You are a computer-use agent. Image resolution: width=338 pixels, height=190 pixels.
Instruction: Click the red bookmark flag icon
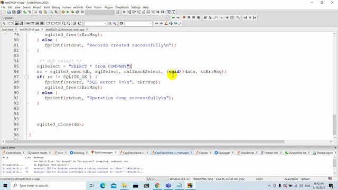pyautogui.click(x=184, y=17)
